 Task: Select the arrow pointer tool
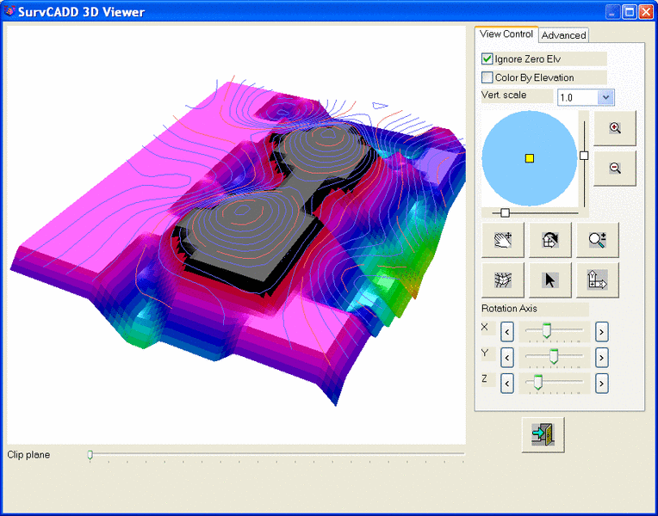[550, 280]
